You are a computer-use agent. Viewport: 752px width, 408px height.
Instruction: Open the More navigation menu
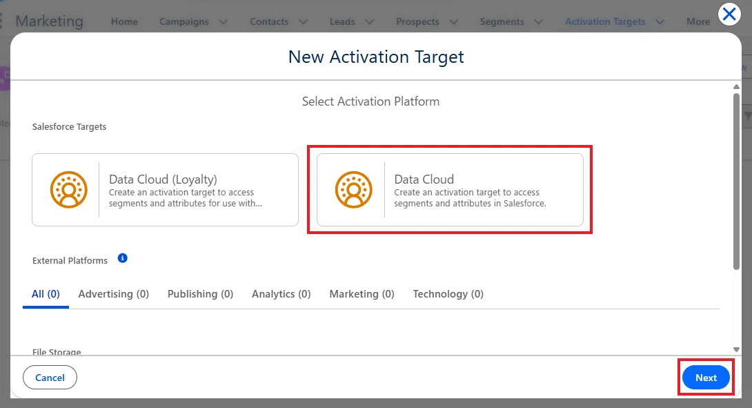[x=697, y=21]
